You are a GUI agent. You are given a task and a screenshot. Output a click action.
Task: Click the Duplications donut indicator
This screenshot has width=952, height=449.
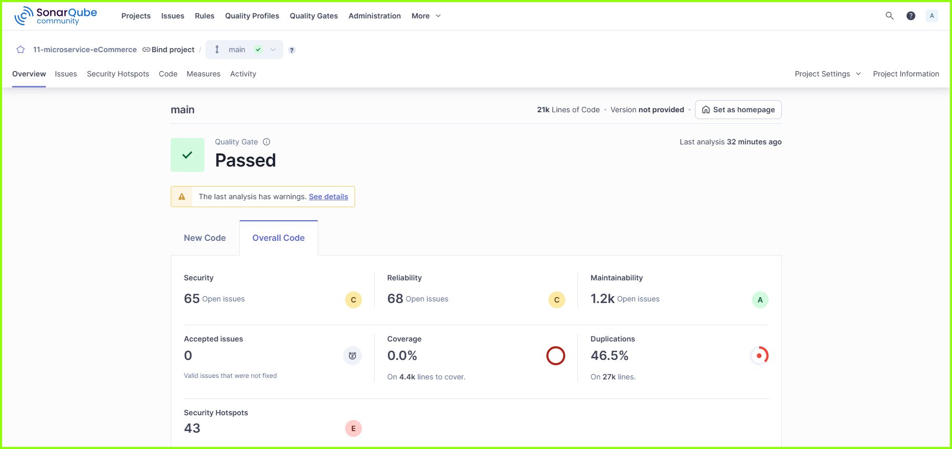point(759,356)
